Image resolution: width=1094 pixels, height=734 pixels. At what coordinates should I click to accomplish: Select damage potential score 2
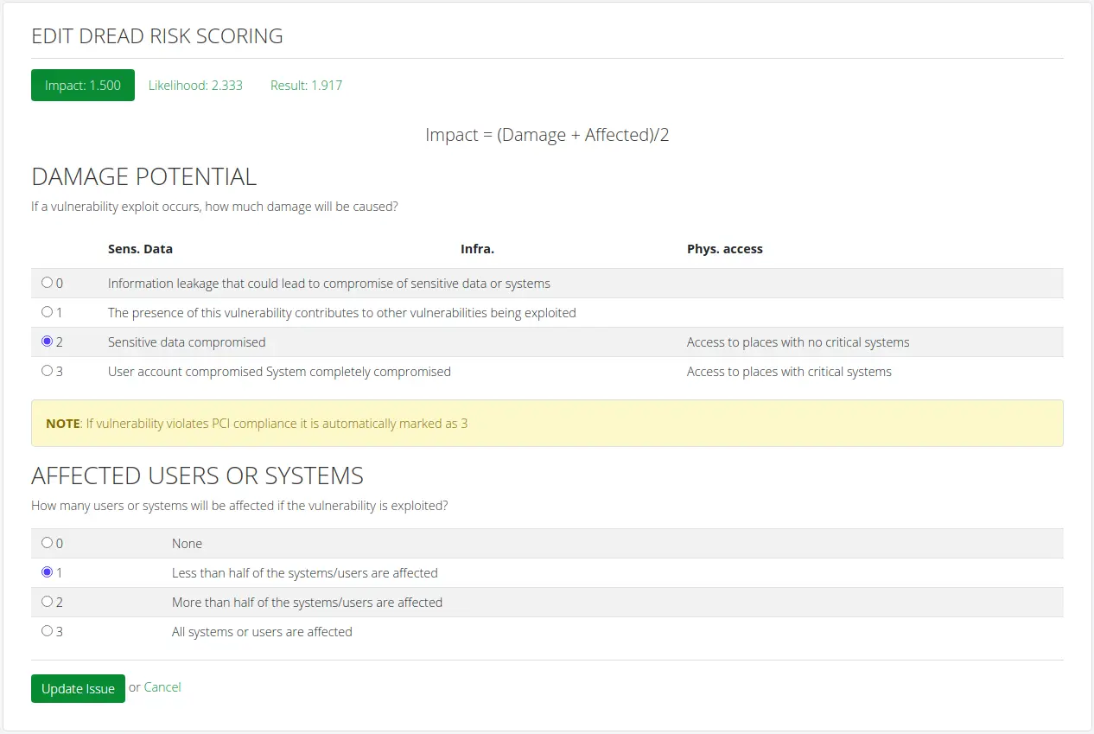(48, 341)
